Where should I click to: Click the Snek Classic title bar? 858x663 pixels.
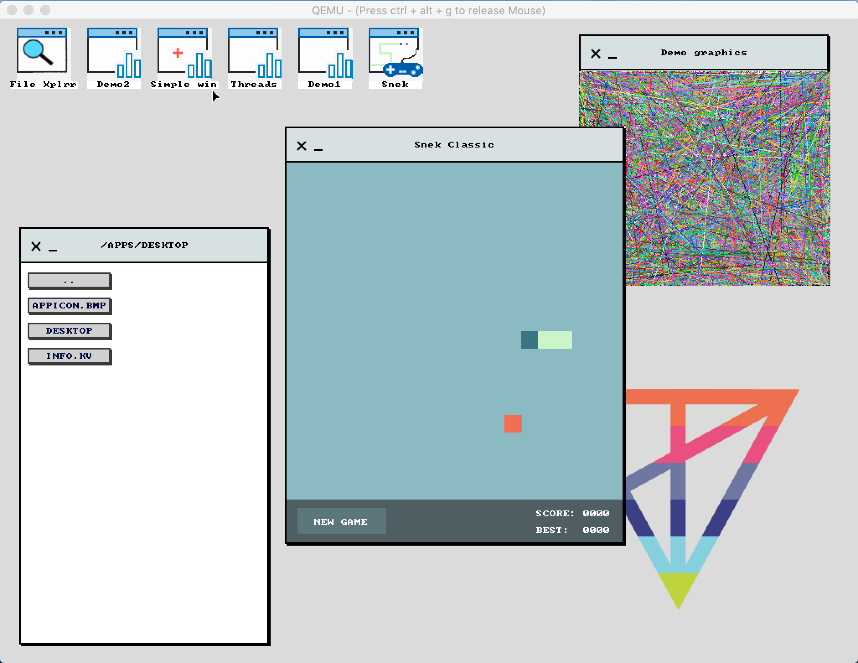pyautogui.click(x=454, y=145)
